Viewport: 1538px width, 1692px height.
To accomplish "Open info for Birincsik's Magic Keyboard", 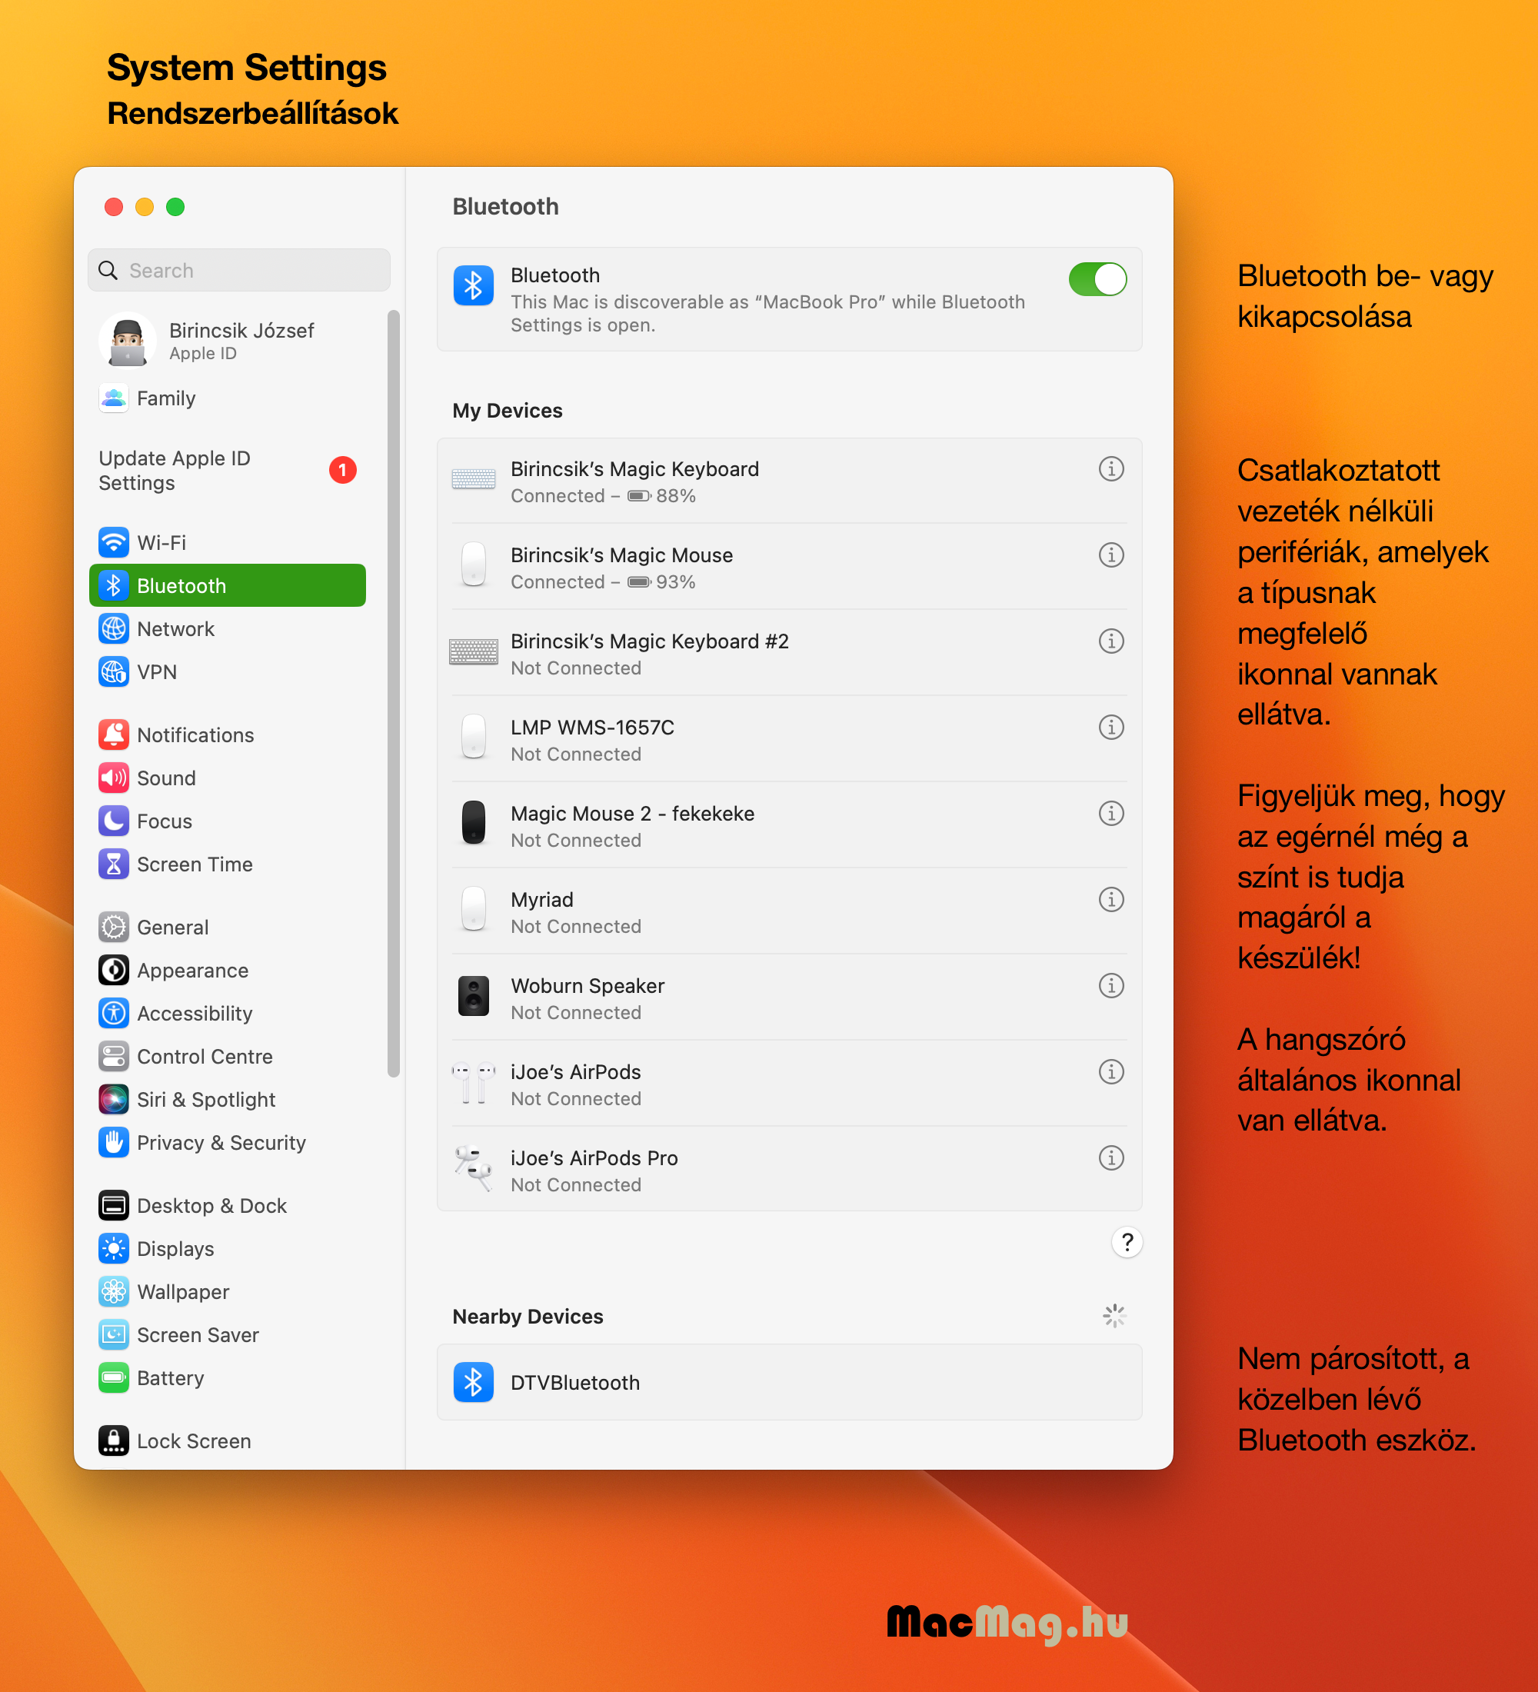I will click(1111, 469).
